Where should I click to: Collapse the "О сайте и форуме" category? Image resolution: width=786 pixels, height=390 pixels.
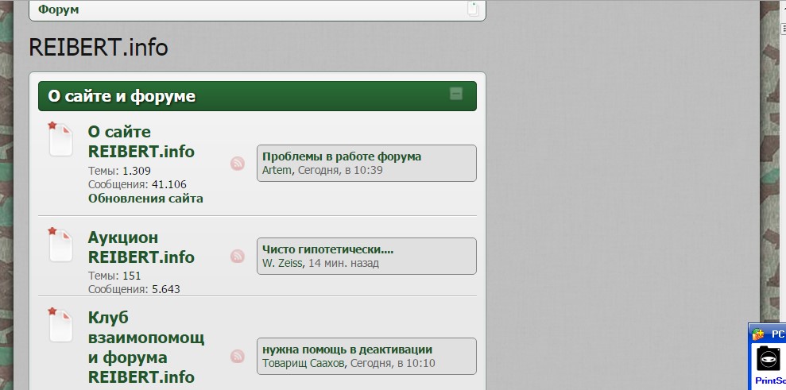click(455, 94)
